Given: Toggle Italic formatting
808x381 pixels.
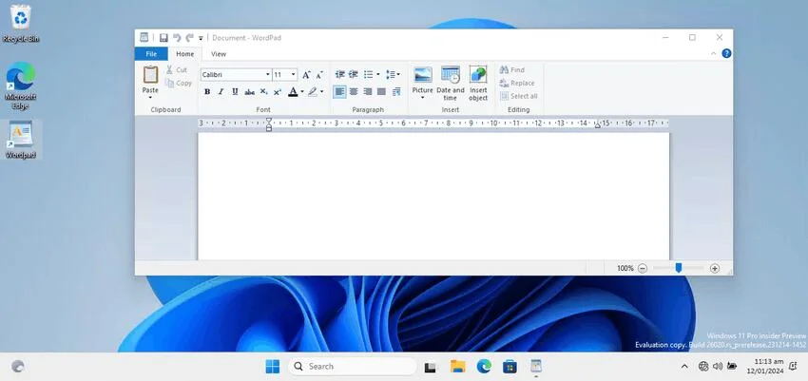Looking at the screenshot, I should 221,92.
